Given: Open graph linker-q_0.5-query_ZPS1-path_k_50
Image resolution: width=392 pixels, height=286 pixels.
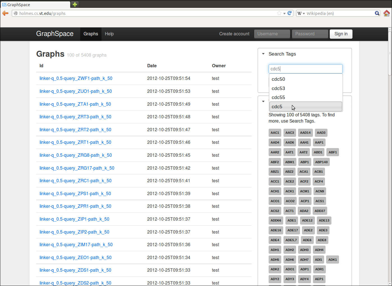Looking at the screenshot, I should coord(75,194).
